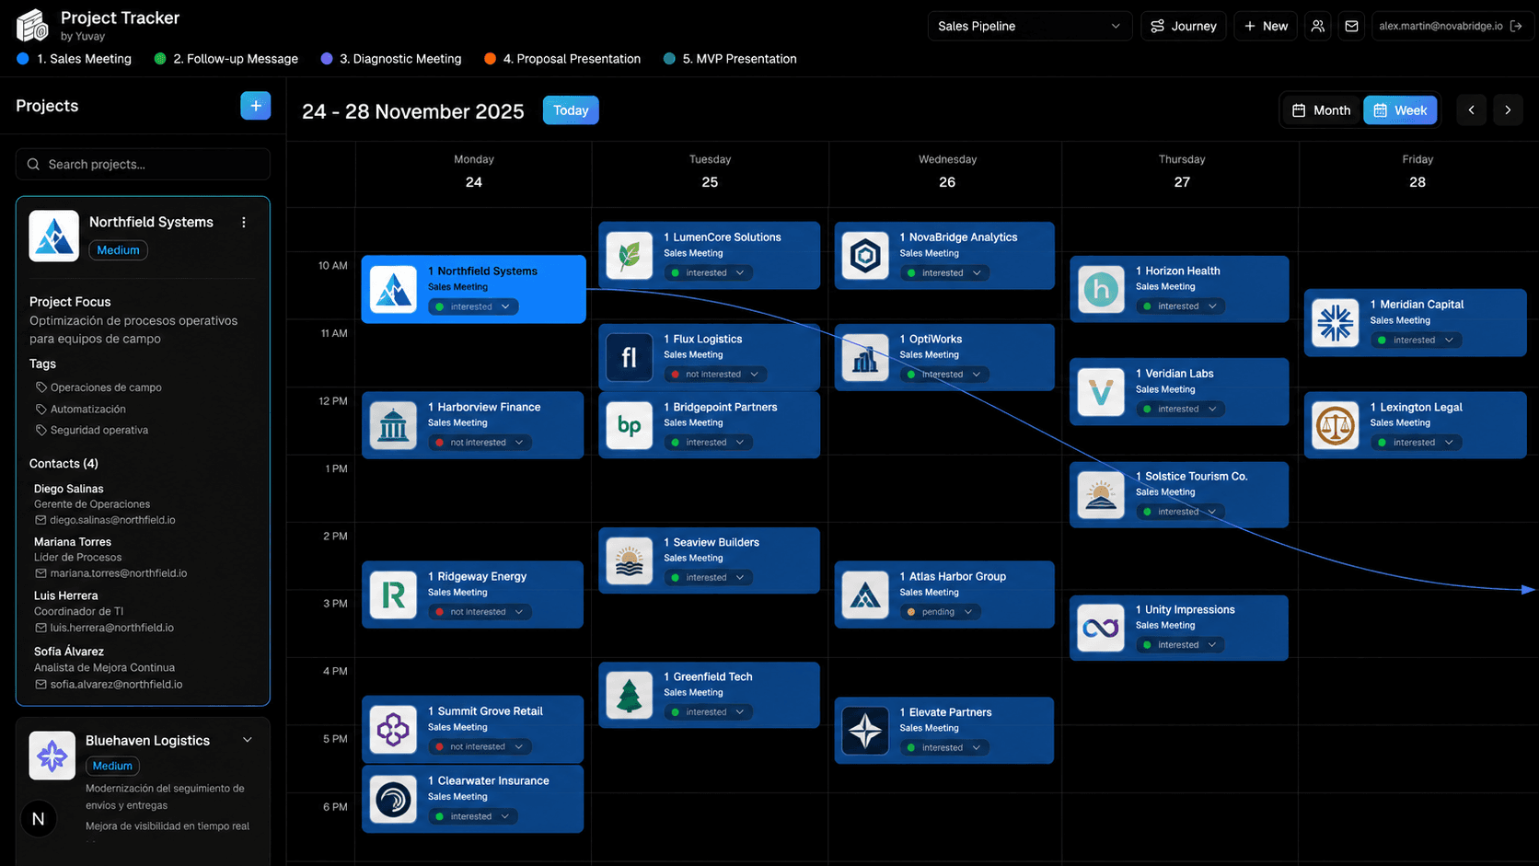This screenshot has height=866, width=1539.
Task: Open the users icon in top bar
Action: pos(1318,26)
